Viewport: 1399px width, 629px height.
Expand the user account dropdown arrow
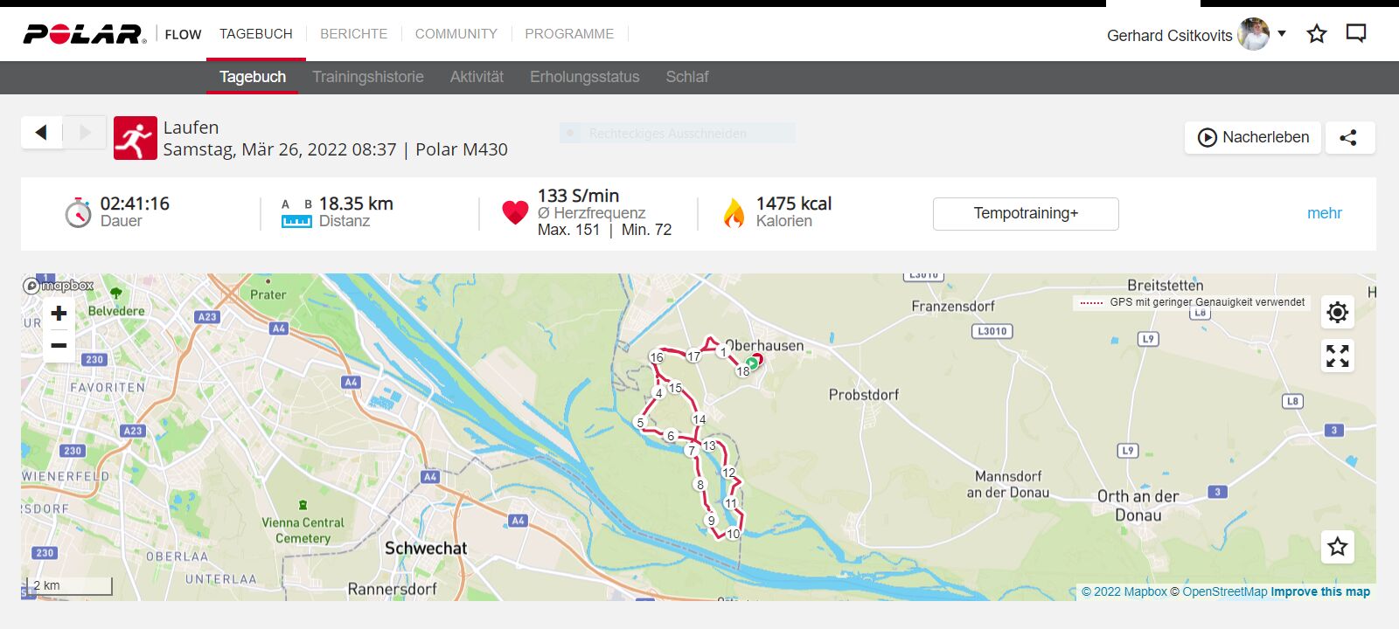pyautogui.click(x=1282, y=34)
